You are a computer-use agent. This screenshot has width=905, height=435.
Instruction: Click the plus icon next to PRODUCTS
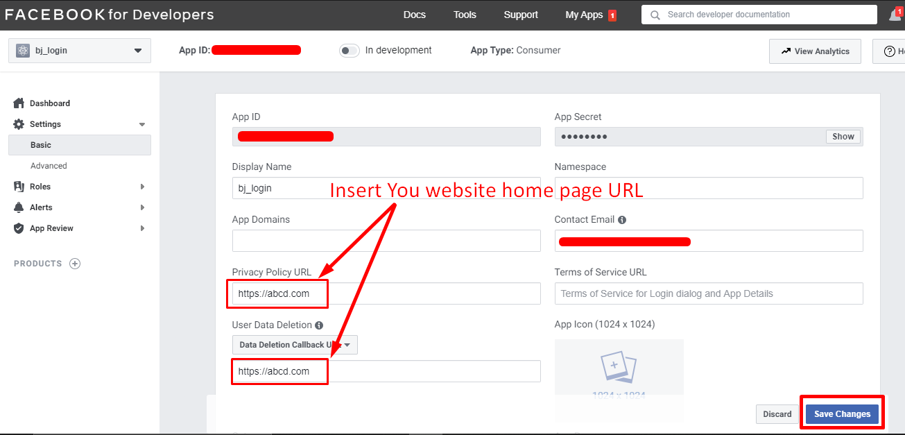74,263
